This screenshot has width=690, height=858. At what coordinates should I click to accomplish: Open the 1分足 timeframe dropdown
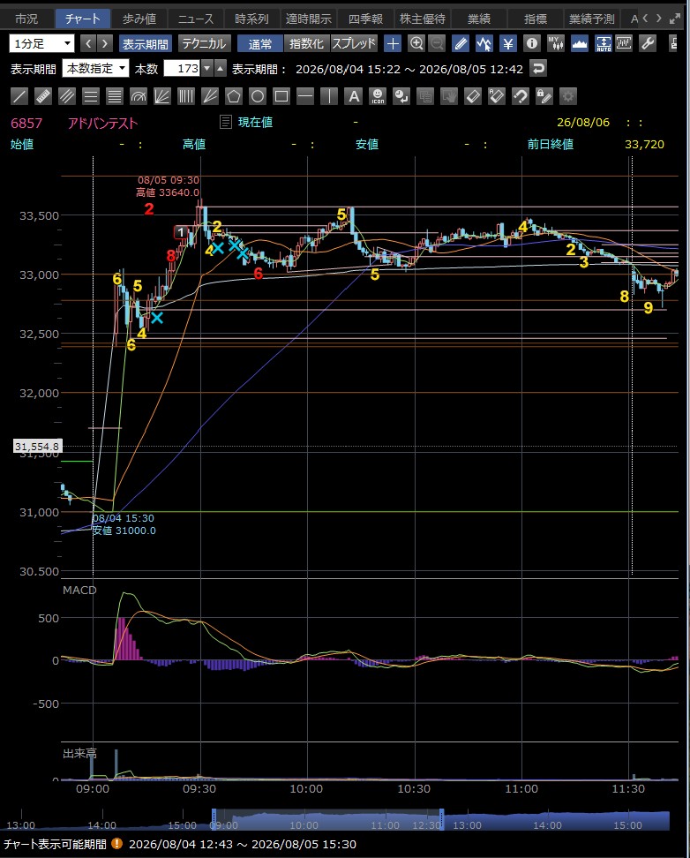pos(41,43)
